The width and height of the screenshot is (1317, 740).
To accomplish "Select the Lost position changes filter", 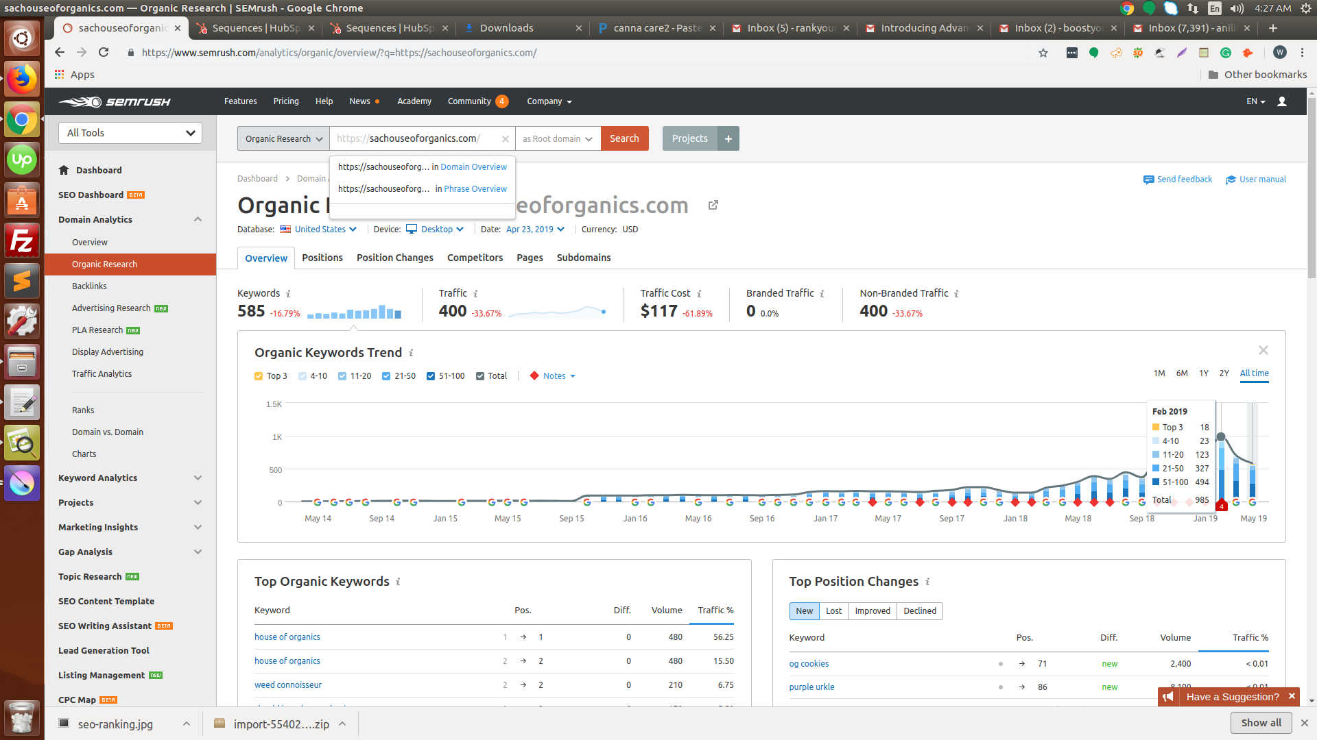I will point(833,611).
